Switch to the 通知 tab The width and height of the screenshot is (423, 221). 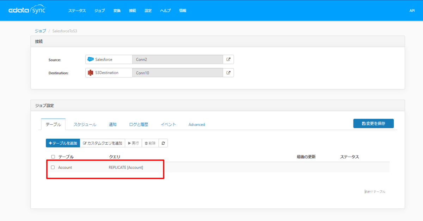click(113, 125)
